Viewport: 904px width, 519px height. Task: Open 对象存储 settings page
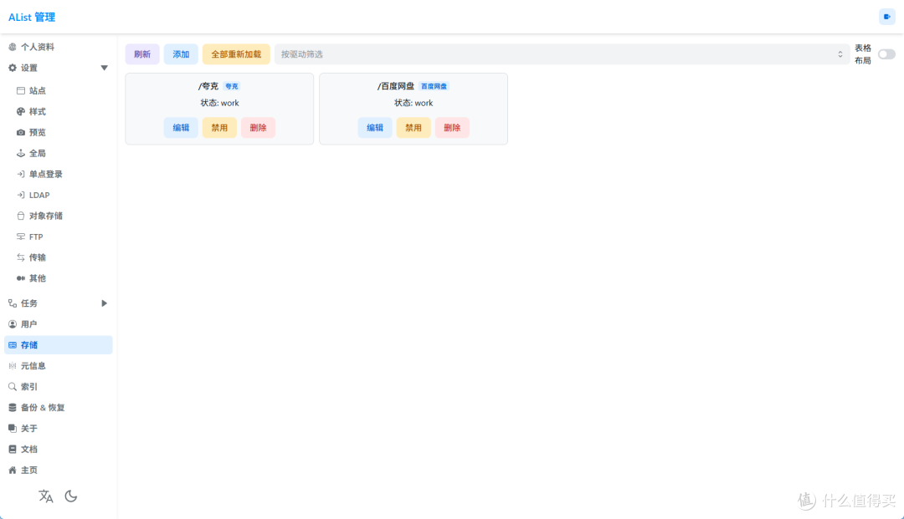[x=62, y=216]
